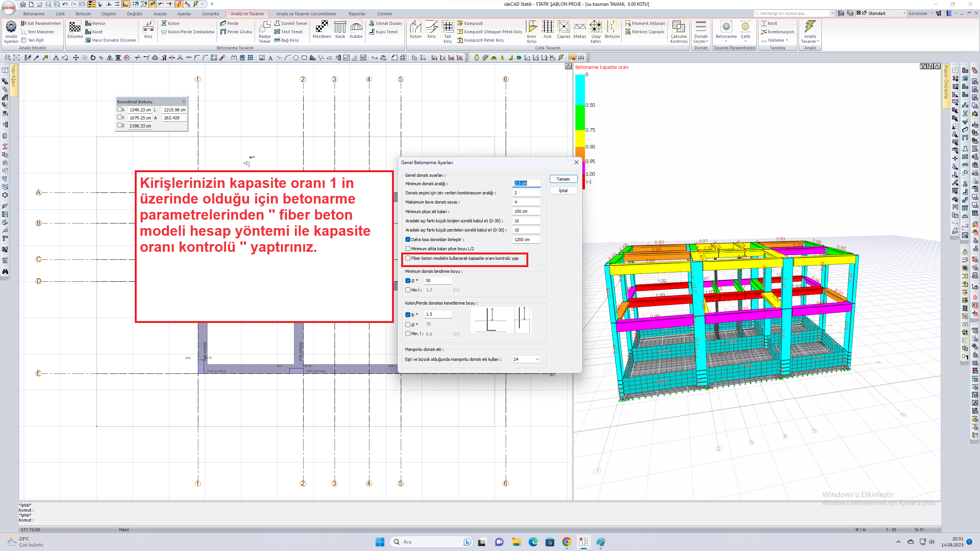Viewport: 980px width, 551px height.
Task: Select the Kiriş beam tool in Betonarme Tasarım
Action: click(148, 30)
